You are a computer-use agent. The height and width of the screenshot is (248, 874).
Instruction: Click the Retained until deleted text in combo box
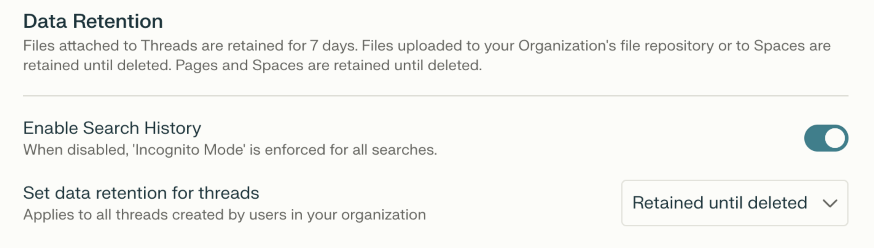(720, 203)
